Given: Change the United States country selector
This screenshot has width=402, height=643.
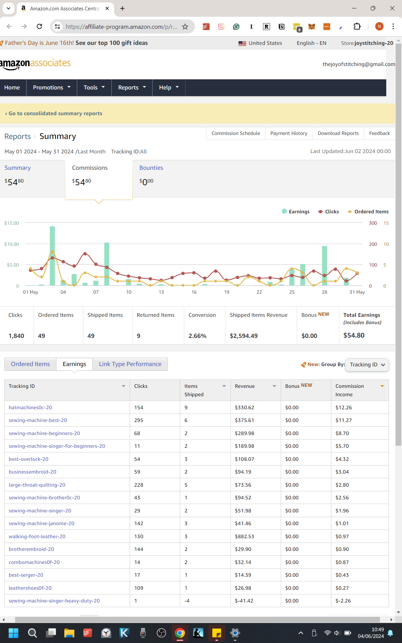Looking at the screenshot, I should 260,43.
